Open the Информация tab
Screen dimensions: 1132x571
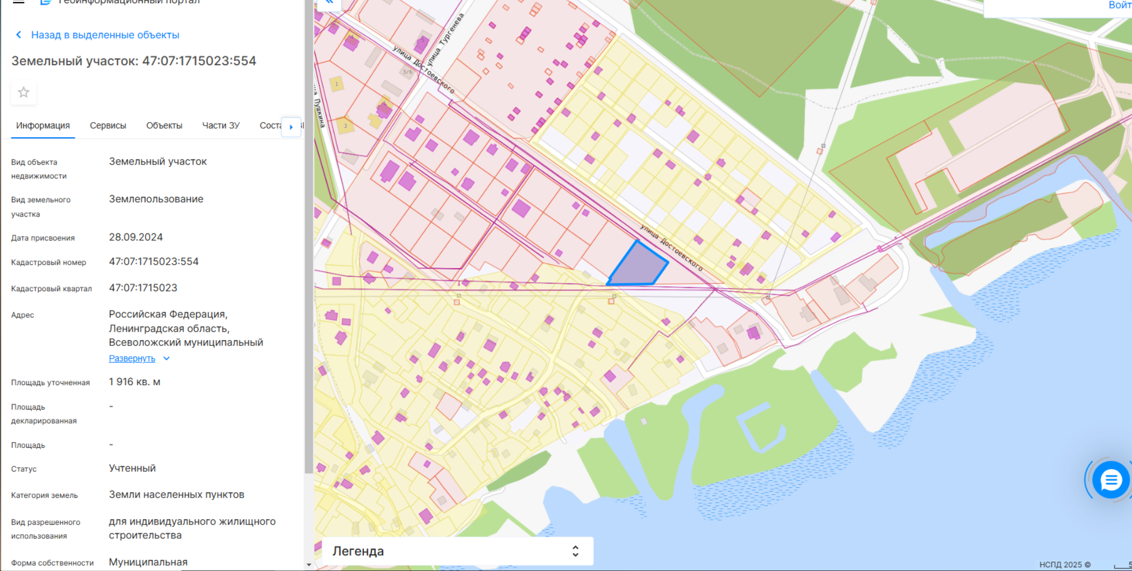point(43,126)
